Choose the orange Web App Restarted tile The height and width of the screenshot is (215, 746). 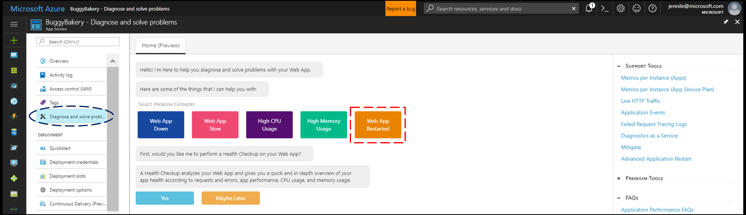pyautogui.click(x=378, y=125)
